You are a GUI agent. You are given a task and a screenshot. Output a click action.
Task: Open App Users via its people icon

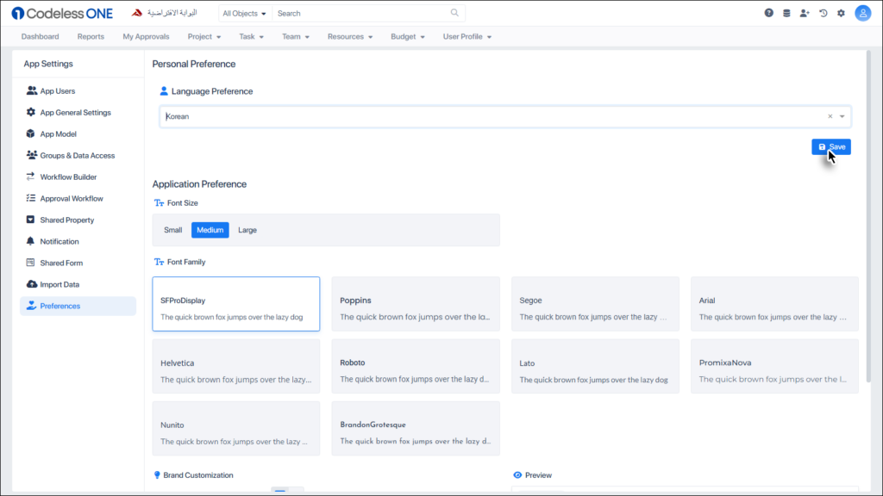point(32,90)
